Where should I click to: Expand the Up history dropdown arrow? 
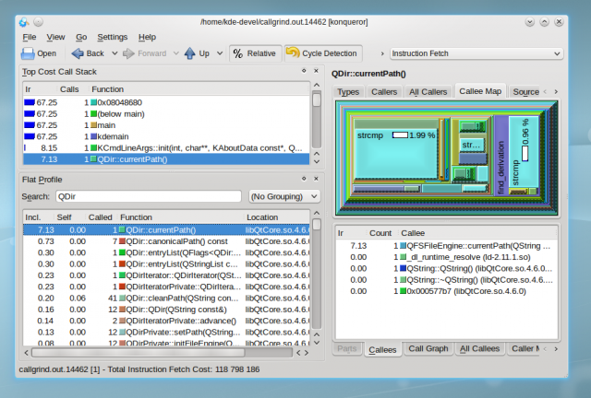pos(218,53)
